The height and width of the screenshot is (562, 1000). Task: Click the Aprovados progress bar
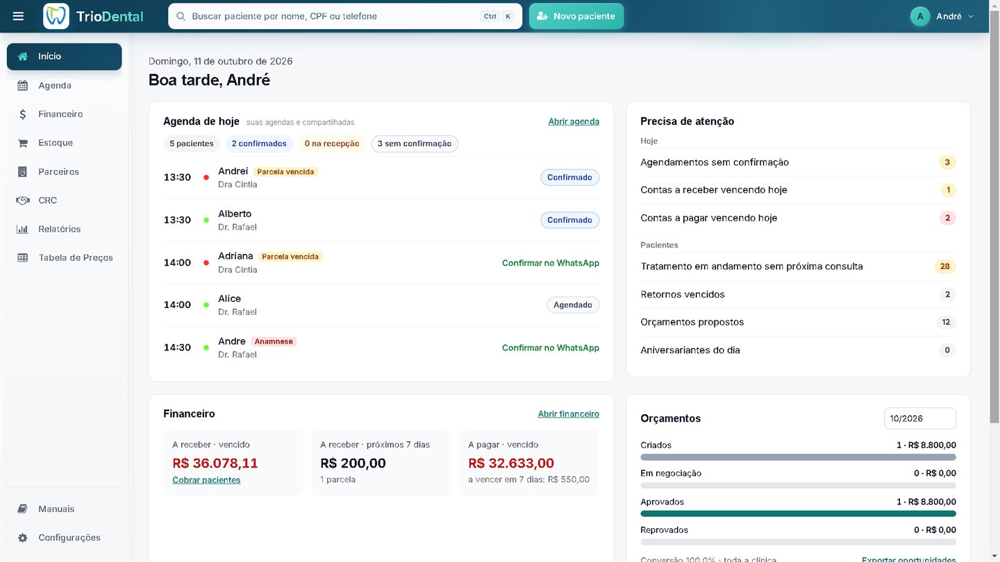798,513
